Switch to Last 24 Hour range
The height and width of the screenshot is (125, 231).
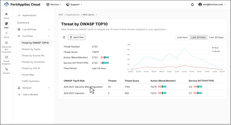click(x=198, y=37)
